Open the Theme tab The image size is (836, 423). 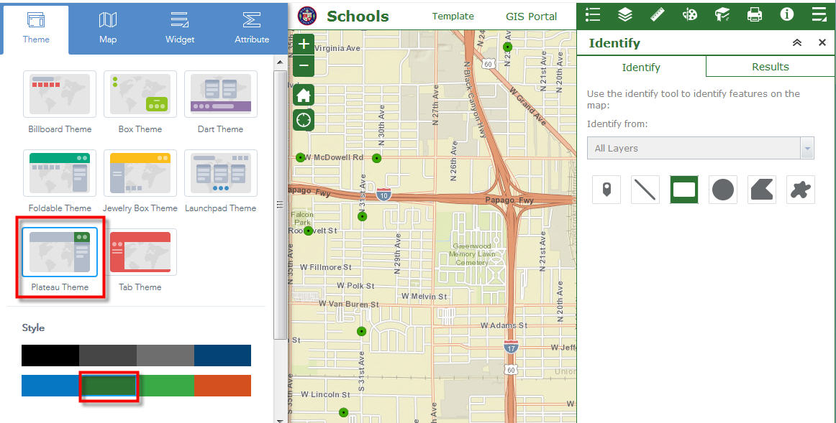click(36, 29)
